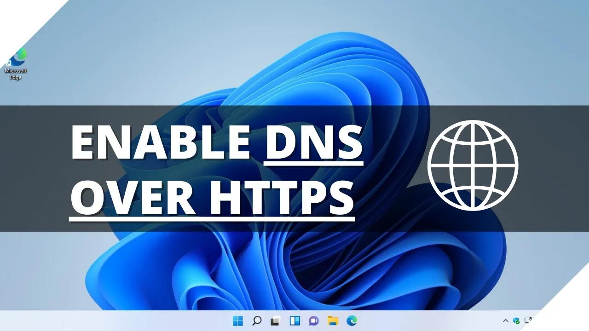589x331 pixels.
Task: Open the Start menu
Action: tap(238, 320)
